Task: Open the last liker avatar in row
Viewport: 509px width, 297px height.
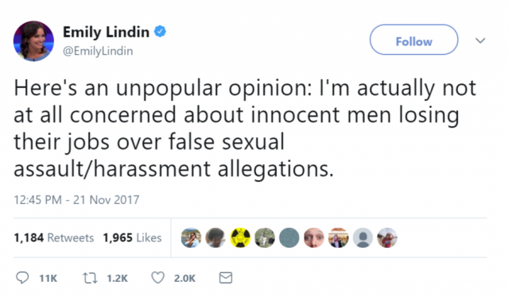Action: [x=387, y=237]
